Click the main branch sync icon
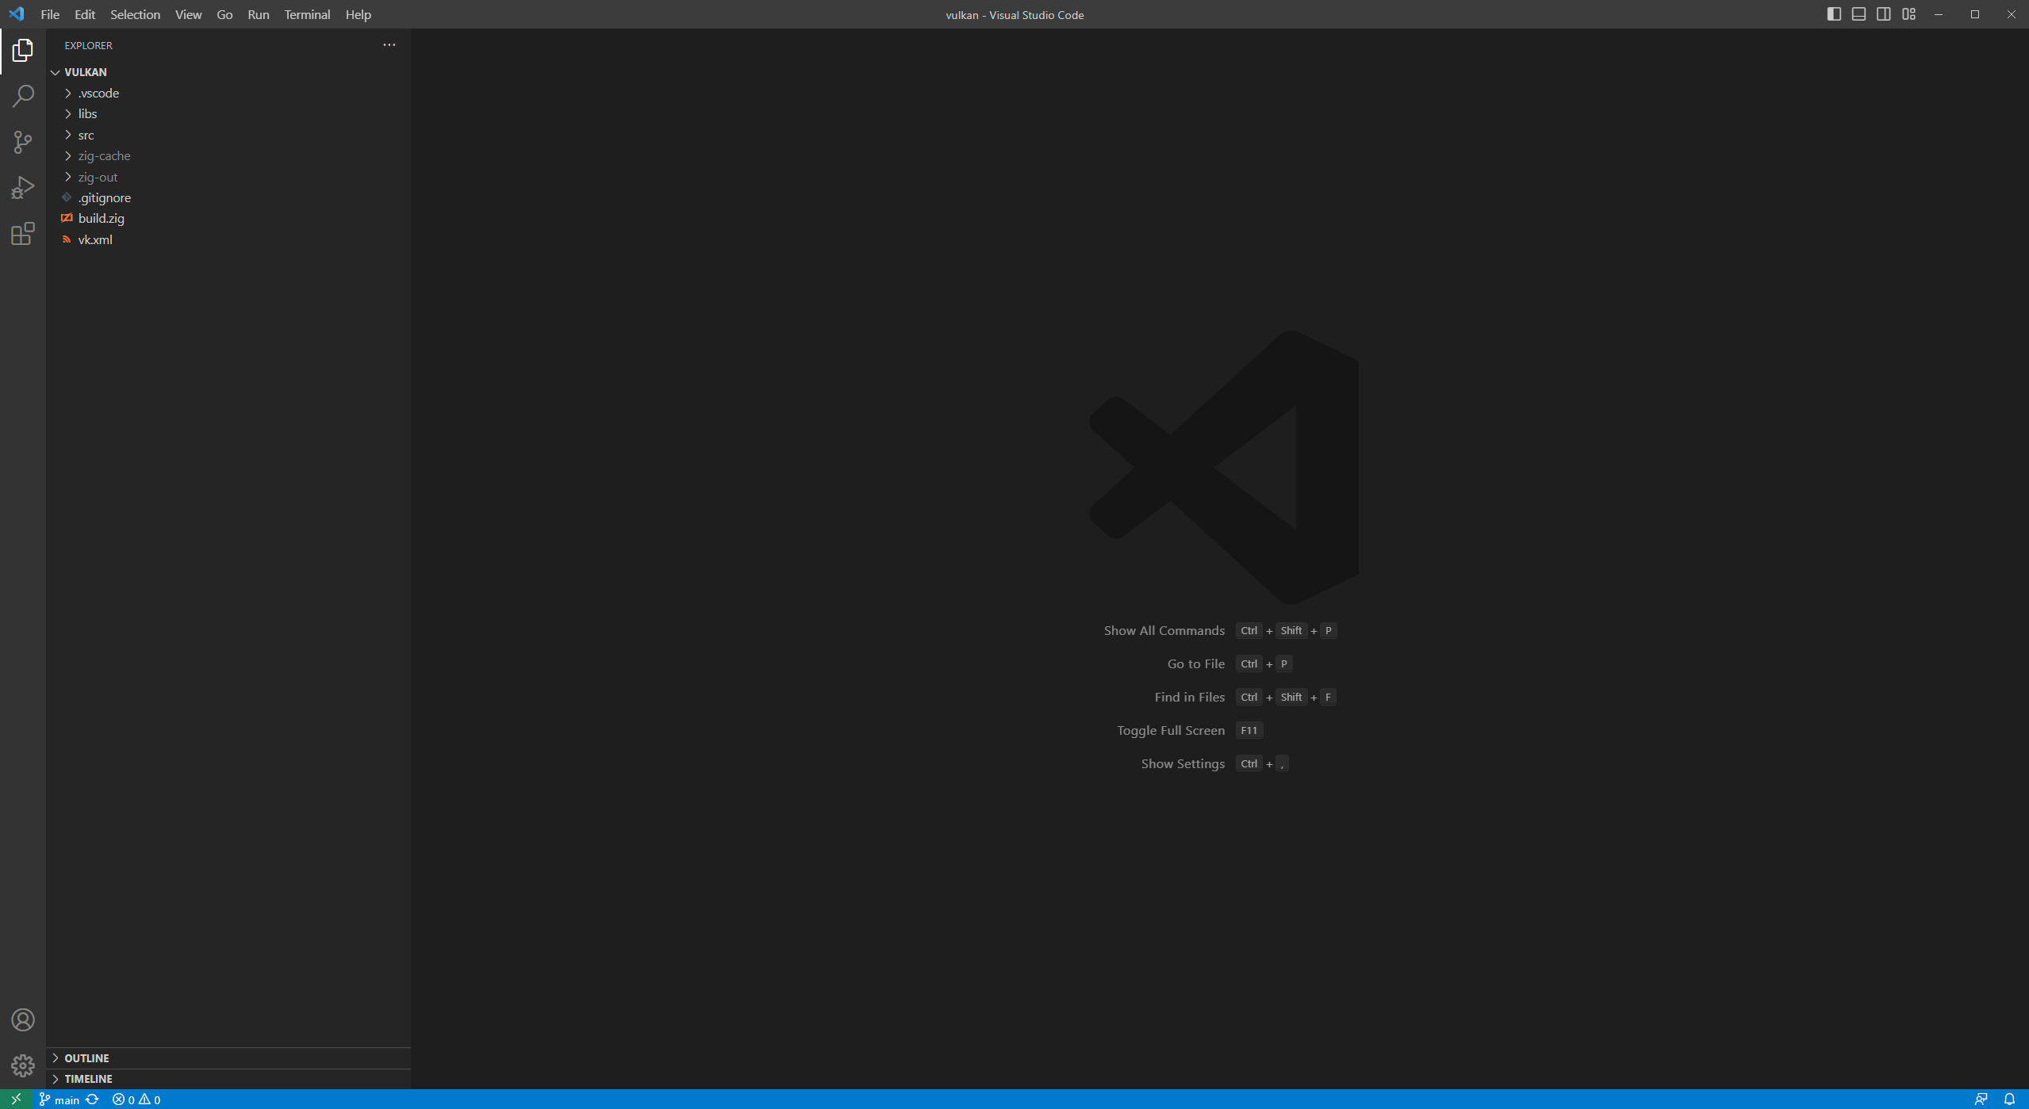The width and height of the screenshot is (2029, 1109). click(94, 1099)
